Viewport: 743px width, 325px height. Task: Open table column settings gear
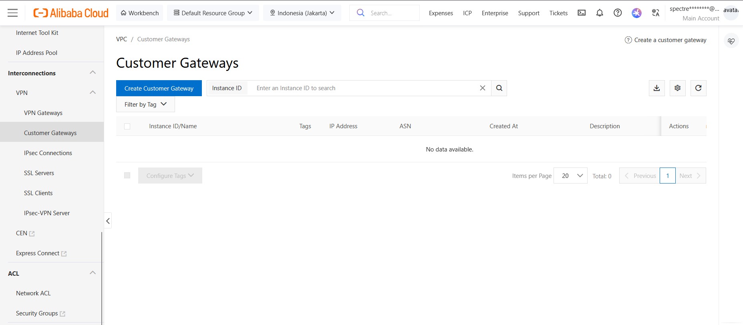(677, 88)
